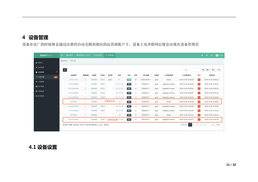The image size is (258, 182).
Task: Click red command icon for device 1812142002001
Action: [199, 119]
